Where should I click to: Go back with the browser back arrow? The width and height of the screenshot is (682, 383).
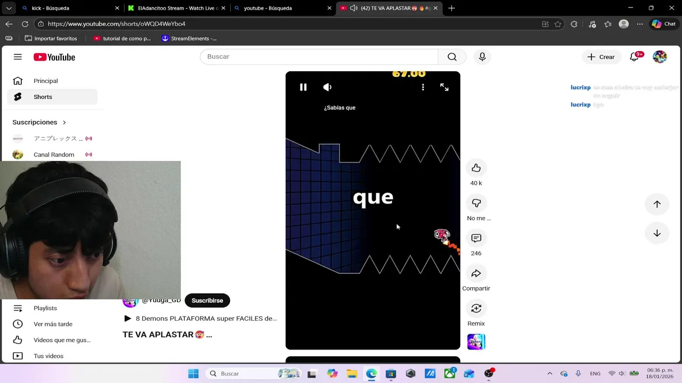coord(9,24)
